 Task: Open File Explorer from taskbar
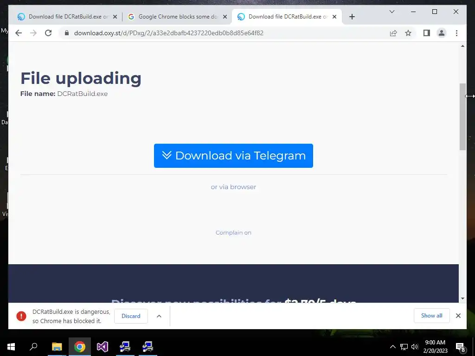(x=57, y=347)
